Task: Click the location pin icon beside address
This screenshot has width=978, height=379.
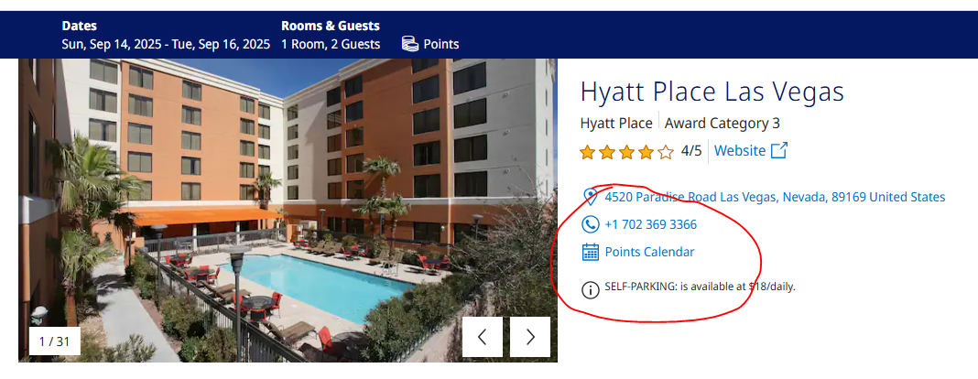Action: click(x=591, y=197)
